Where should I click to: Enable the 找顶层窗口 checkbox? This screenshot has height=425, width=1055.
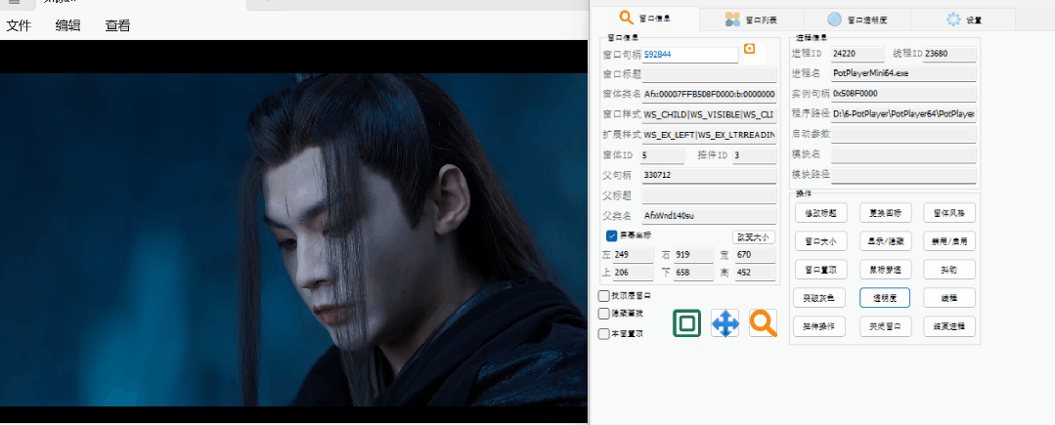coord(604,296)
